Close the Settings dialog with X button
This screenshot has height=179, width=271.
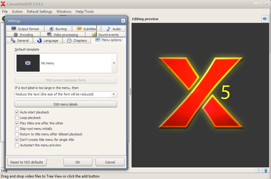pos(123,21)
